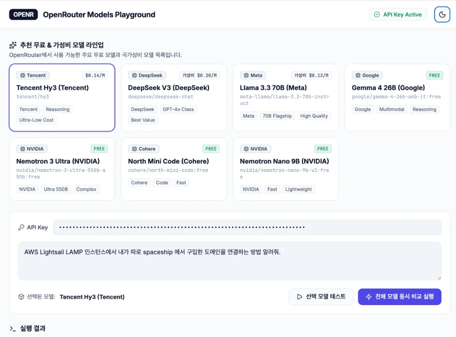Select the Llama 3.3 70B (Meta) card
The image size is (456, 337).
point(285,98)
